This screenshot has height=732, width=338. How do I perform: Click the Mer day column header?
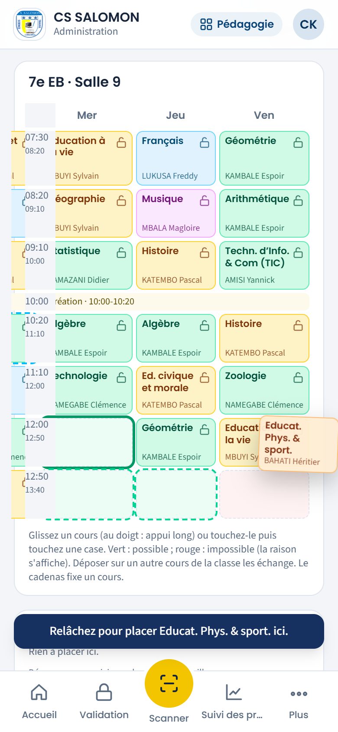[87, 115]
